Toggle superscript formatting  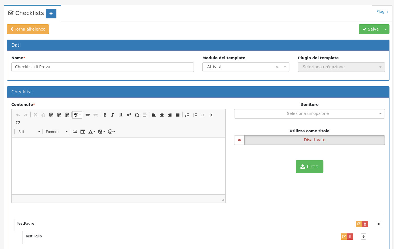(x=129, y=115)
